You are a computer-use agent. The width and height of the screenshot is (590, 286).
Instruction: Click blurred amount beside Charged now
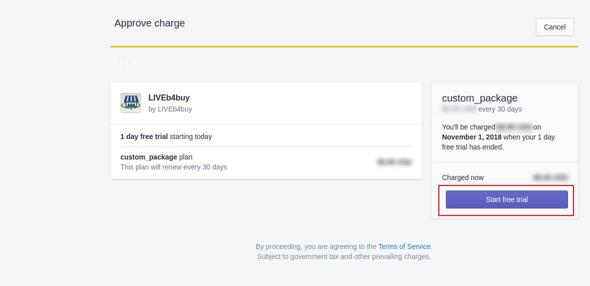[550, 177]
